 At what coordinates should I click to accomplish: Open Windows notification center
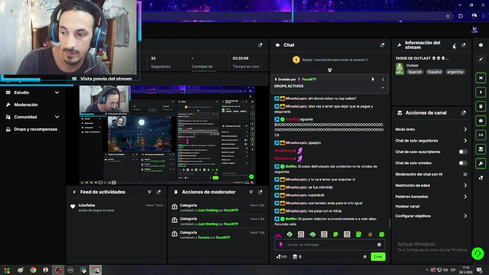[479, 270]
